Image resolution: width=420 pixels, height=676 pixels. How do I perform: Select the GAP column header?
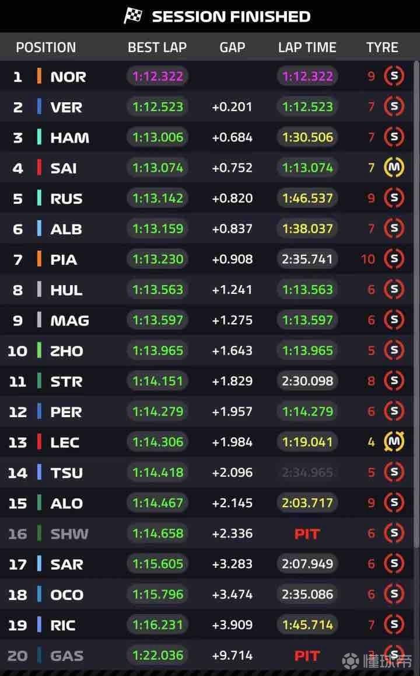232,47
